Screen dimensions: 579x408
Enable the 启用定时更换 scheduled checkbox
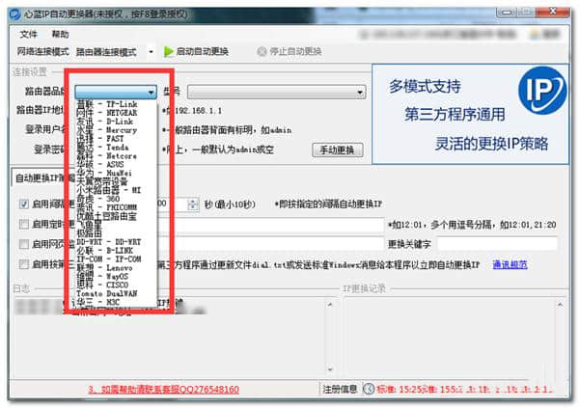click(x=24, y=224)
